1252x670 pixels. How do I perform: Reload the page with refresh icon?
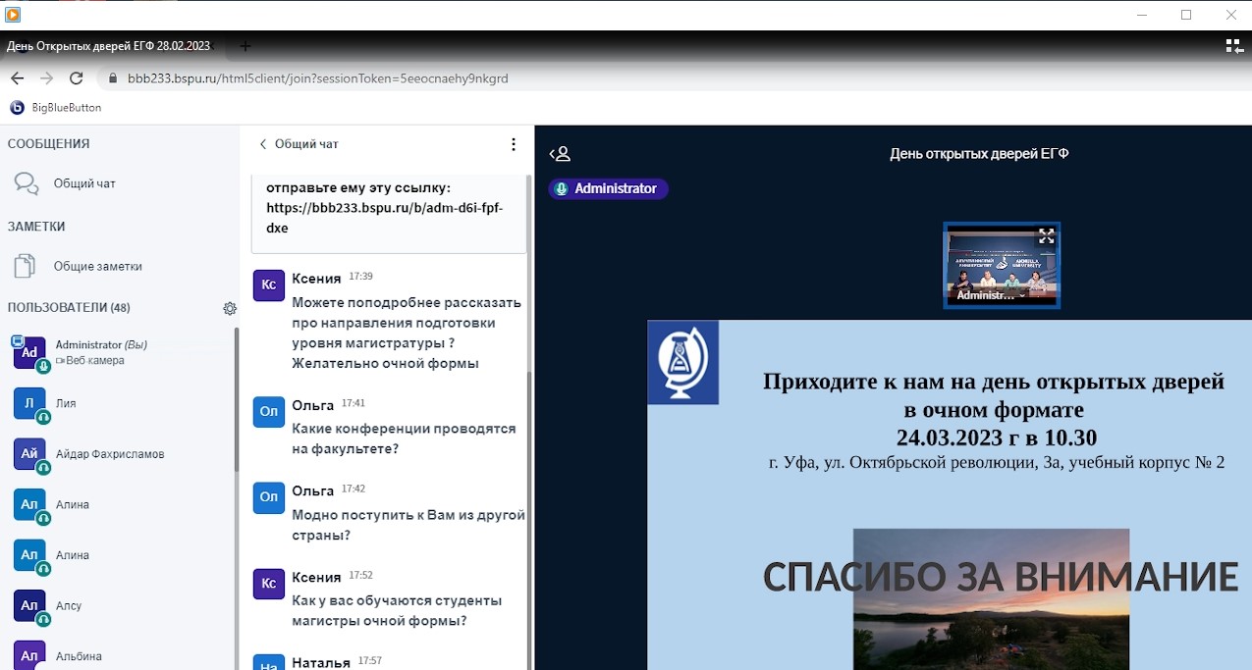click(x=77, y=78)
